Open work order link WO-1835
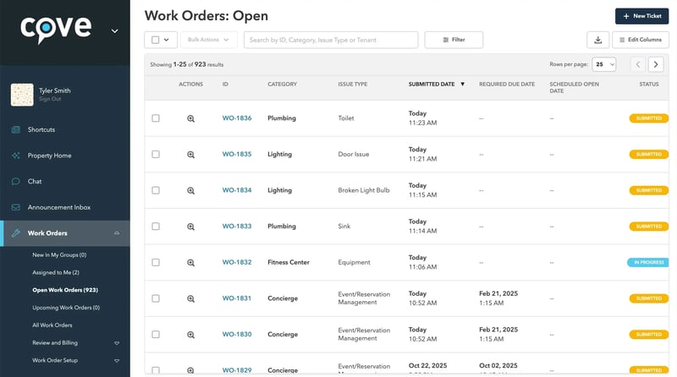Viewport: 677px width, 377px height. tap(237, 154)
